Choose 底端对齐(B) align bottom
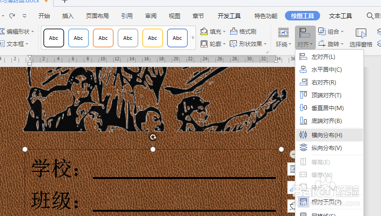381x216 pixels. coord(329,121)
